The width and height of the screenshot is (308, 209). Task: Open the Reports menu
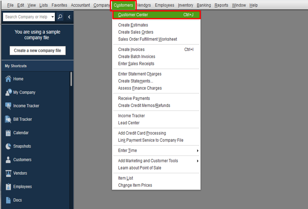point(221,5)
